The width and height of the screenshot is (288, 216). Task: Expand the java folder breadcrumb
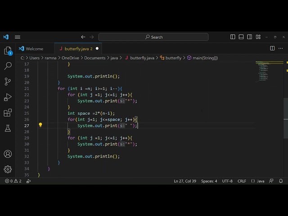(x=114, y=58)
